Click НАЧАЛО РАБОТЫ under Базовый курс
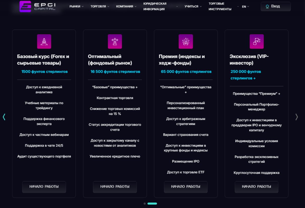The width and height of the screenshot is (305, 208). pyautogui.click(x=44, y=187)
